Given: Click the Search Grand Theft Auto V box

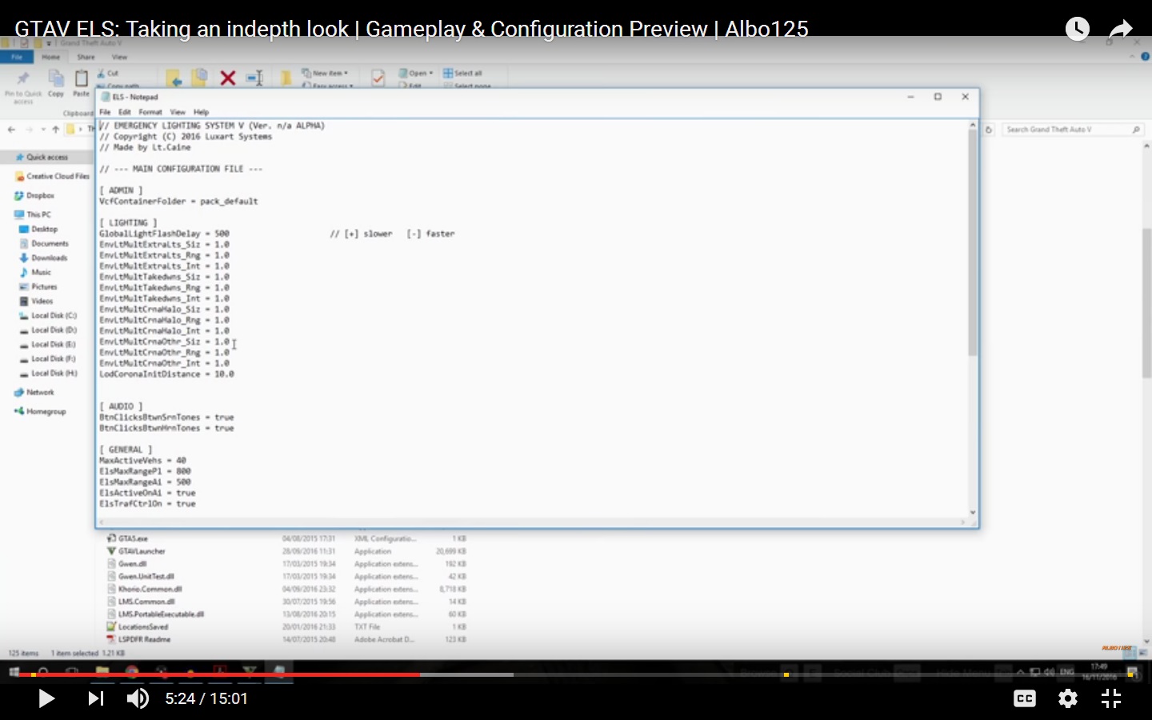Looking at the screenshot, I should 1072,129.
